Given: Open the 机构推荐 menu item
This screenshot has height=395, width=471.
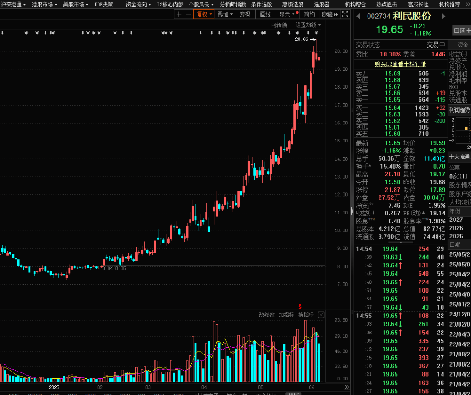Looking at the screenshot, I should point(449,5).
